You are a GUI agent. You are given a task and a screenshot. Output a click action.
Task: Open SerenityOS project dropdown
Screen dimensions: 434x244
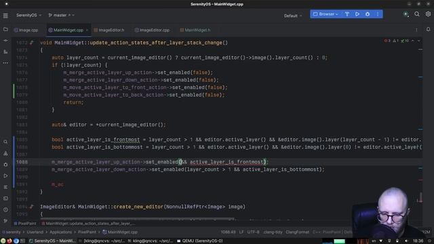pos(28,15)
